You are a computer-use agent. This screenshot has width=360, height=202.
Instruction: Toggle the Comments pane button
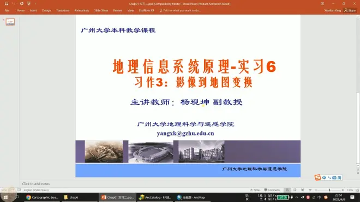point(272,190)
